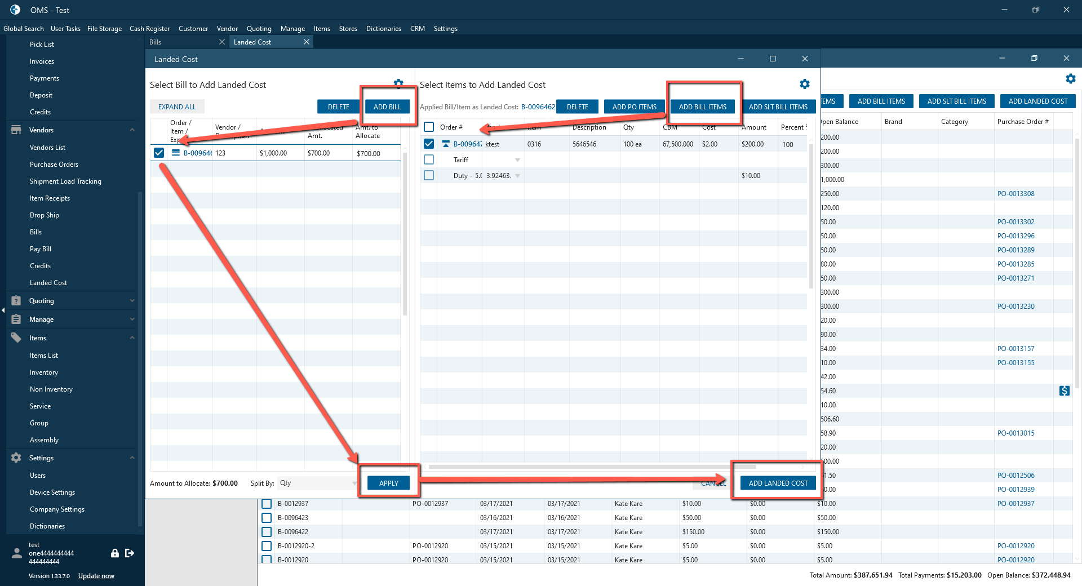Expand the Manage section chevron in sidebar

132,319
